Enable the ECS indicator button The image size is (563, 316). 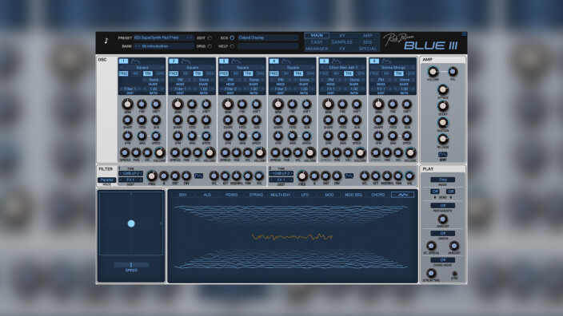[x=232, y=38]
